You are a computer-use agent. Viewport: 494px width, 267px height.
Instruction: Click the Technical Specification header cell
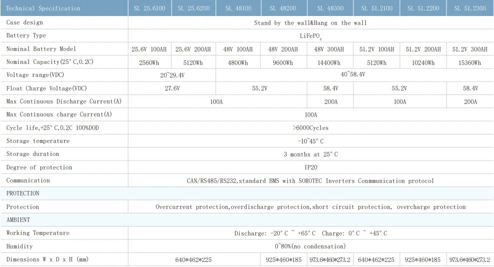coord(43,8)
